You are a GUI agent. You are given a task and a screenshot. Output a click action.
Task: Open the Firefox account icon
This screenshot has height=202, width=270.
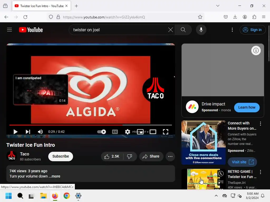245,17
